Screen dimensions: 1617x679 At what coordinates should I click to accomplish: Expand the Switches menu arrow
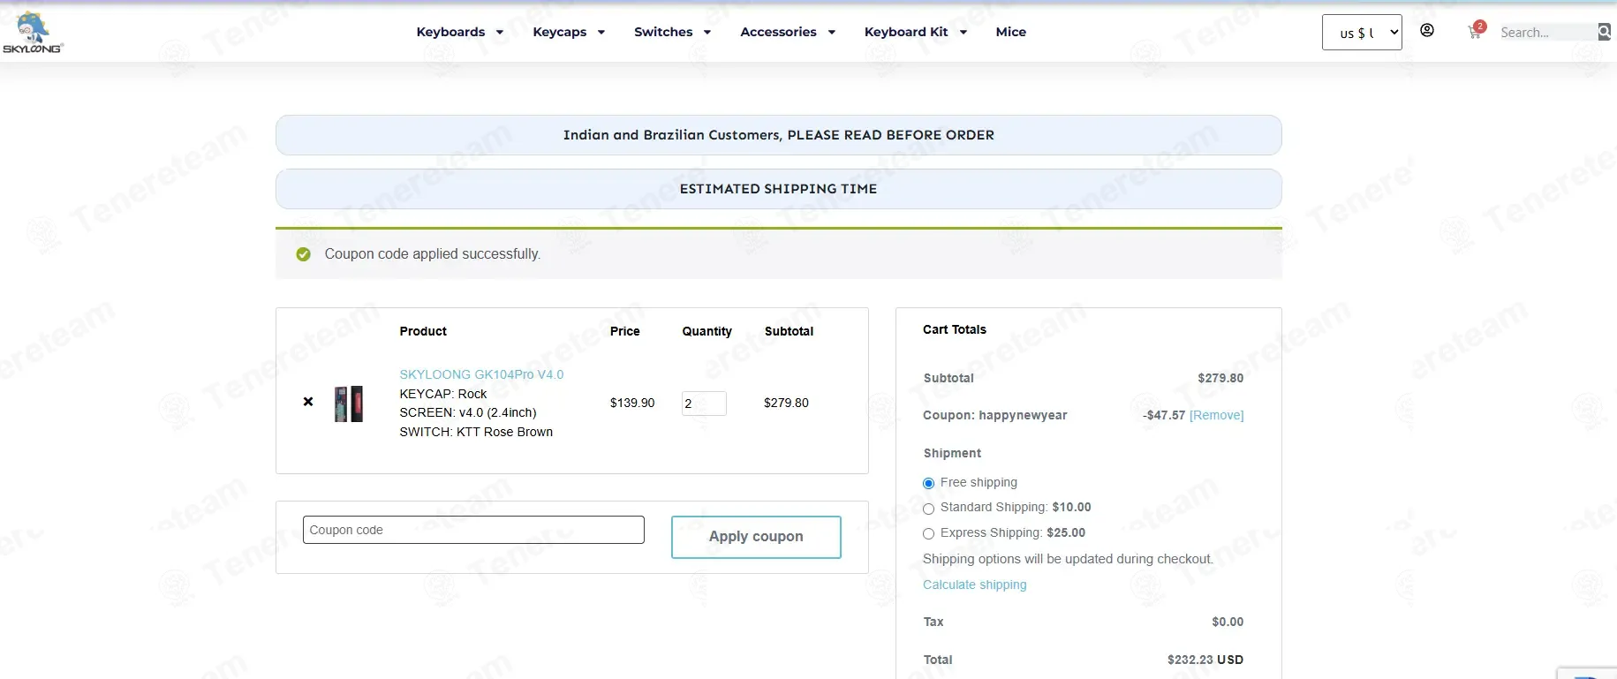point(707,33)
